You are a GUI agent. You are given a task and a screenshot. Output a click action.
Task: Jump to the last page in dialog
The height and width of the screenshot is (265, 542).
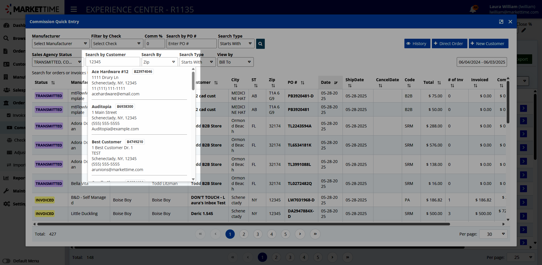click(x=315, y=234)
